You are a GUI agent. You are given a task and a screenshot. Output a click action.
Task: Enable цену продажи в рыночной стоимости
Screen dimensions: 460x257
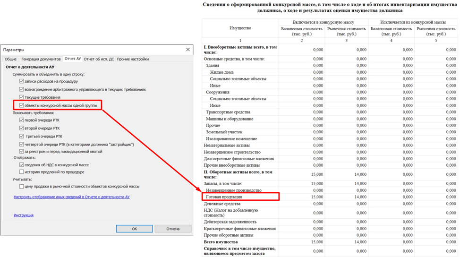point(22,187)
